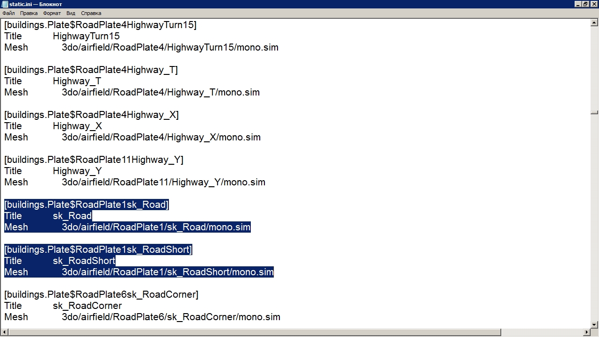Open the Файл menu
Screen dimensions: 599x337
click(x=8, y=14)
